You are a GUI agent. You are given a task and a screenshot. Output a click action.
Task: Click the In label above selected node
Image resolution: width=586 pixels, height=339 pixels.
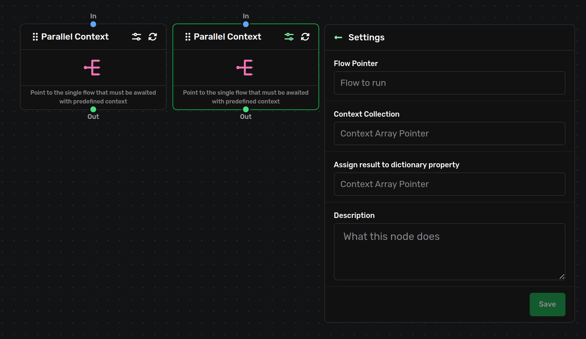(246, 16)
